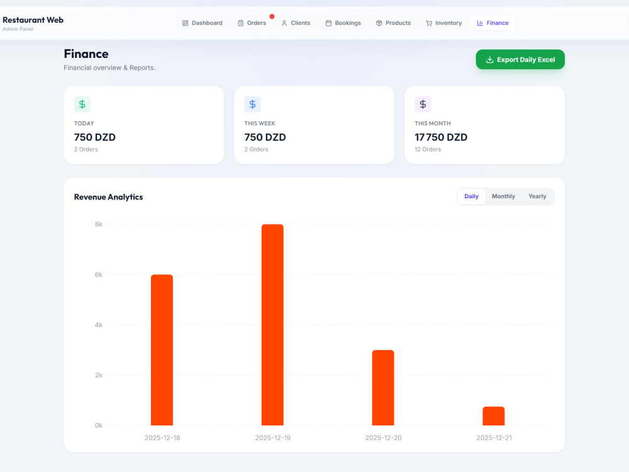The height and width of the screenshot is (472, 629).
Task: Click the Finance bar-chart icon
Action: [480, 23]
